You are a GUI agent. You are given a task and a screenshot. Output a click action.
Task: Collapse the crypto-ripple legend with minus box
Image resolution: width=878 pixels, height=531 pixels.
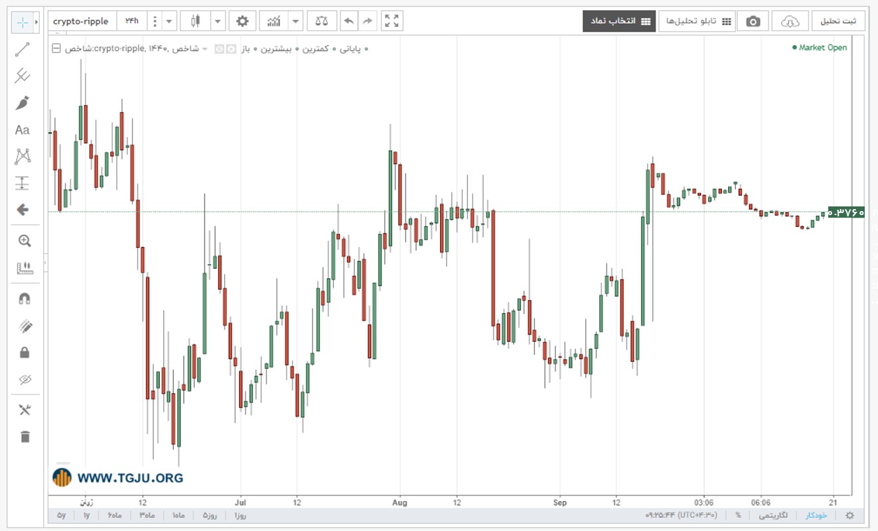(x=56, y=48)
